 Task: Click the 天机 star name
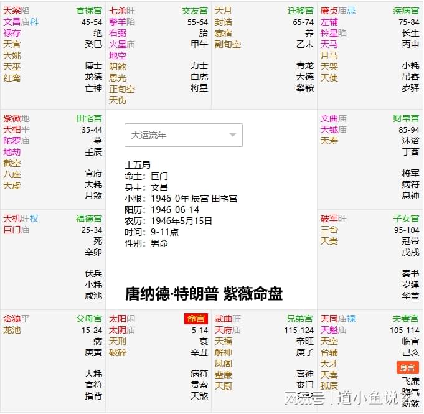12,219
